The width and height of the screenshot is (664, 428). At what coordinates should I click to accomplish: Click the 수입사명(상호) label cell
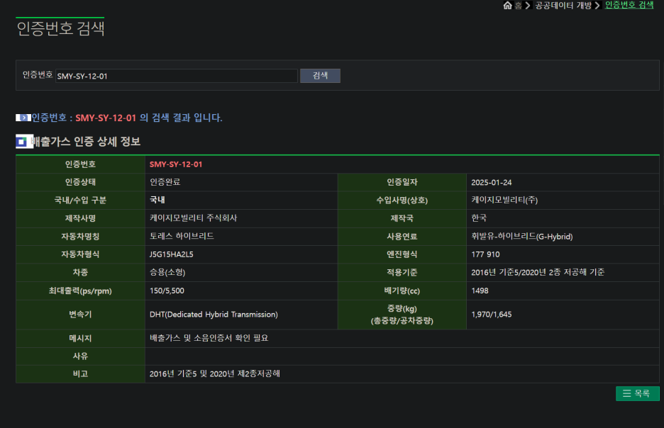tap(402, 200)
